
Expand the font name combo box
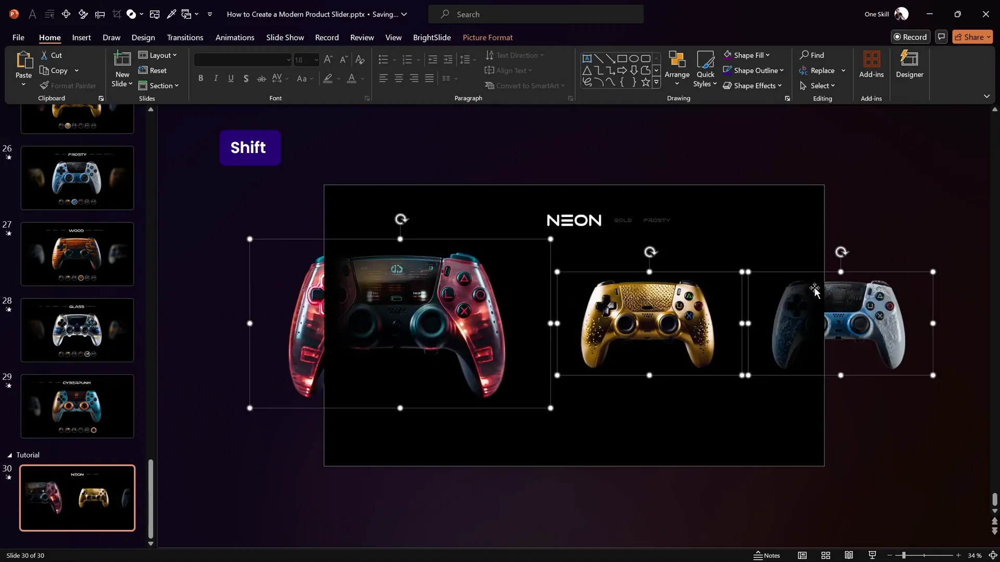pos(288,60)
